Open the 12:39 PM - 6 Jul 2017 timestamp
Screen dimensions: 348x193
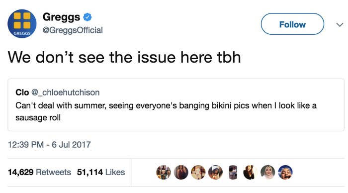click(49, 145)
